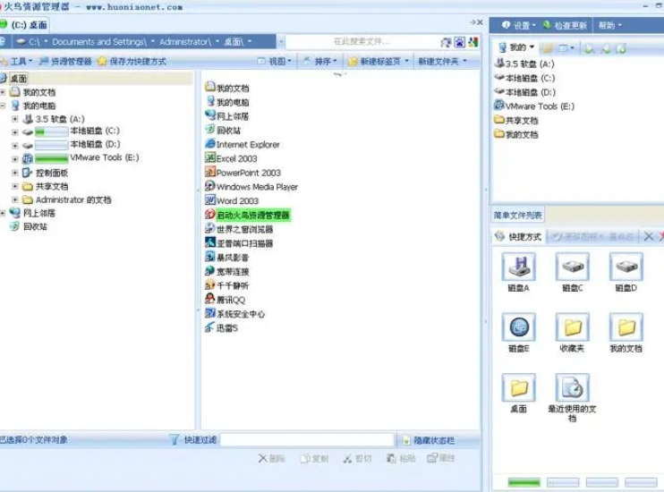This screenshot has height=492, width=664.
Task: Select 共享文档 in the folder tree
Action: tap(52, 186)
